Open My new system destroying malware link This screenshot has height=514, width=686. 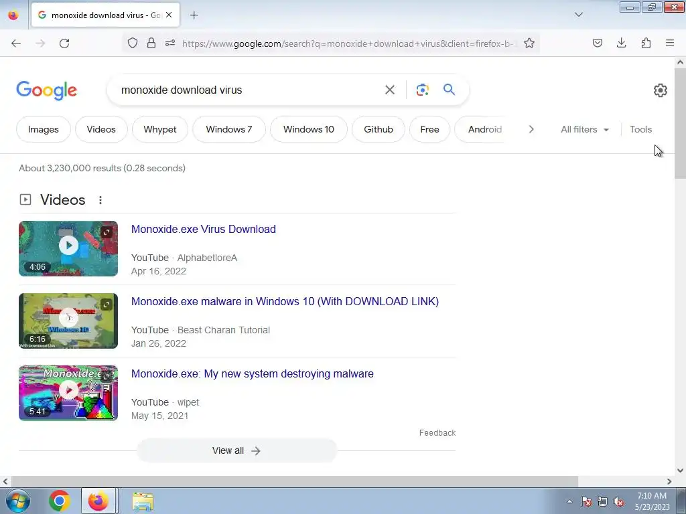pyautogui.click(x=253, y=373)
